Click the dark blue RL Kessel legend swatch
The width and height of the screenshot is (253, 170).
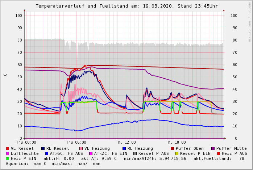pos(43,148)
